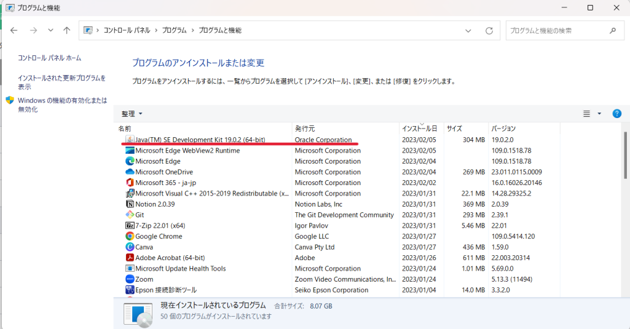630x329 pixels.
Task: Select Microsoft 365 - ja-jp entry
Action: [x=165, y=183]
